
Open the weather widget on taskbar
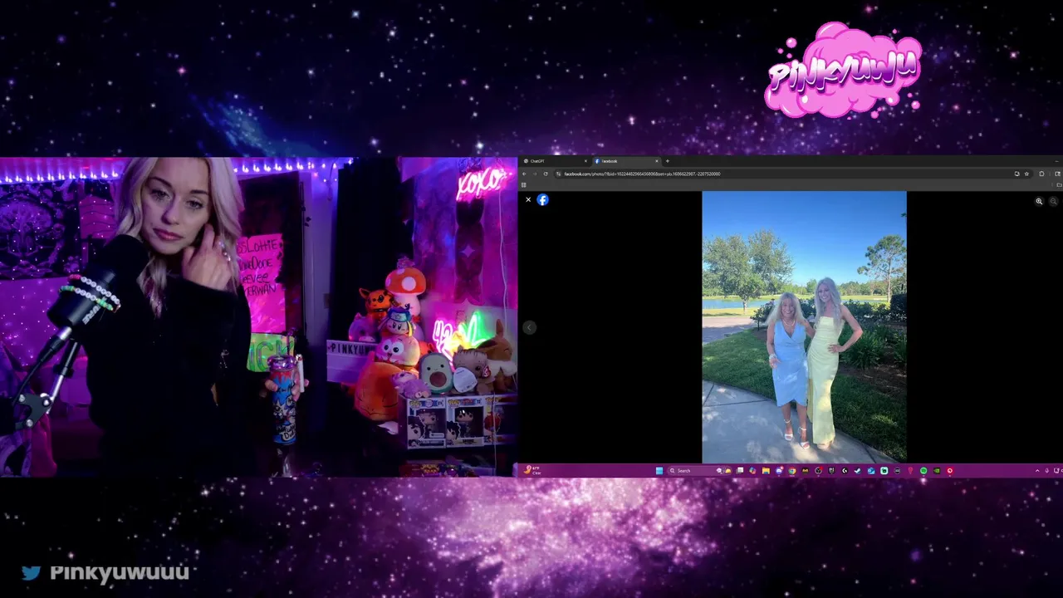coord(531,470)
